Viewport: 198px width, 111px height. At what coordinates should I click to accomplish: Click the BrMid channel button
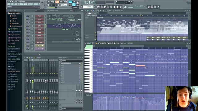click(39, 26)
